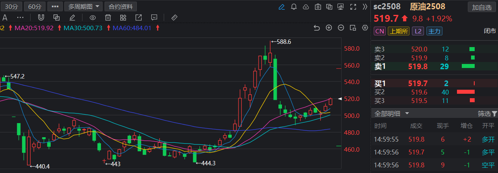Select 卖3 ask row at 520.0
Viewport: 498px width, 173px height.
(434, 49)
